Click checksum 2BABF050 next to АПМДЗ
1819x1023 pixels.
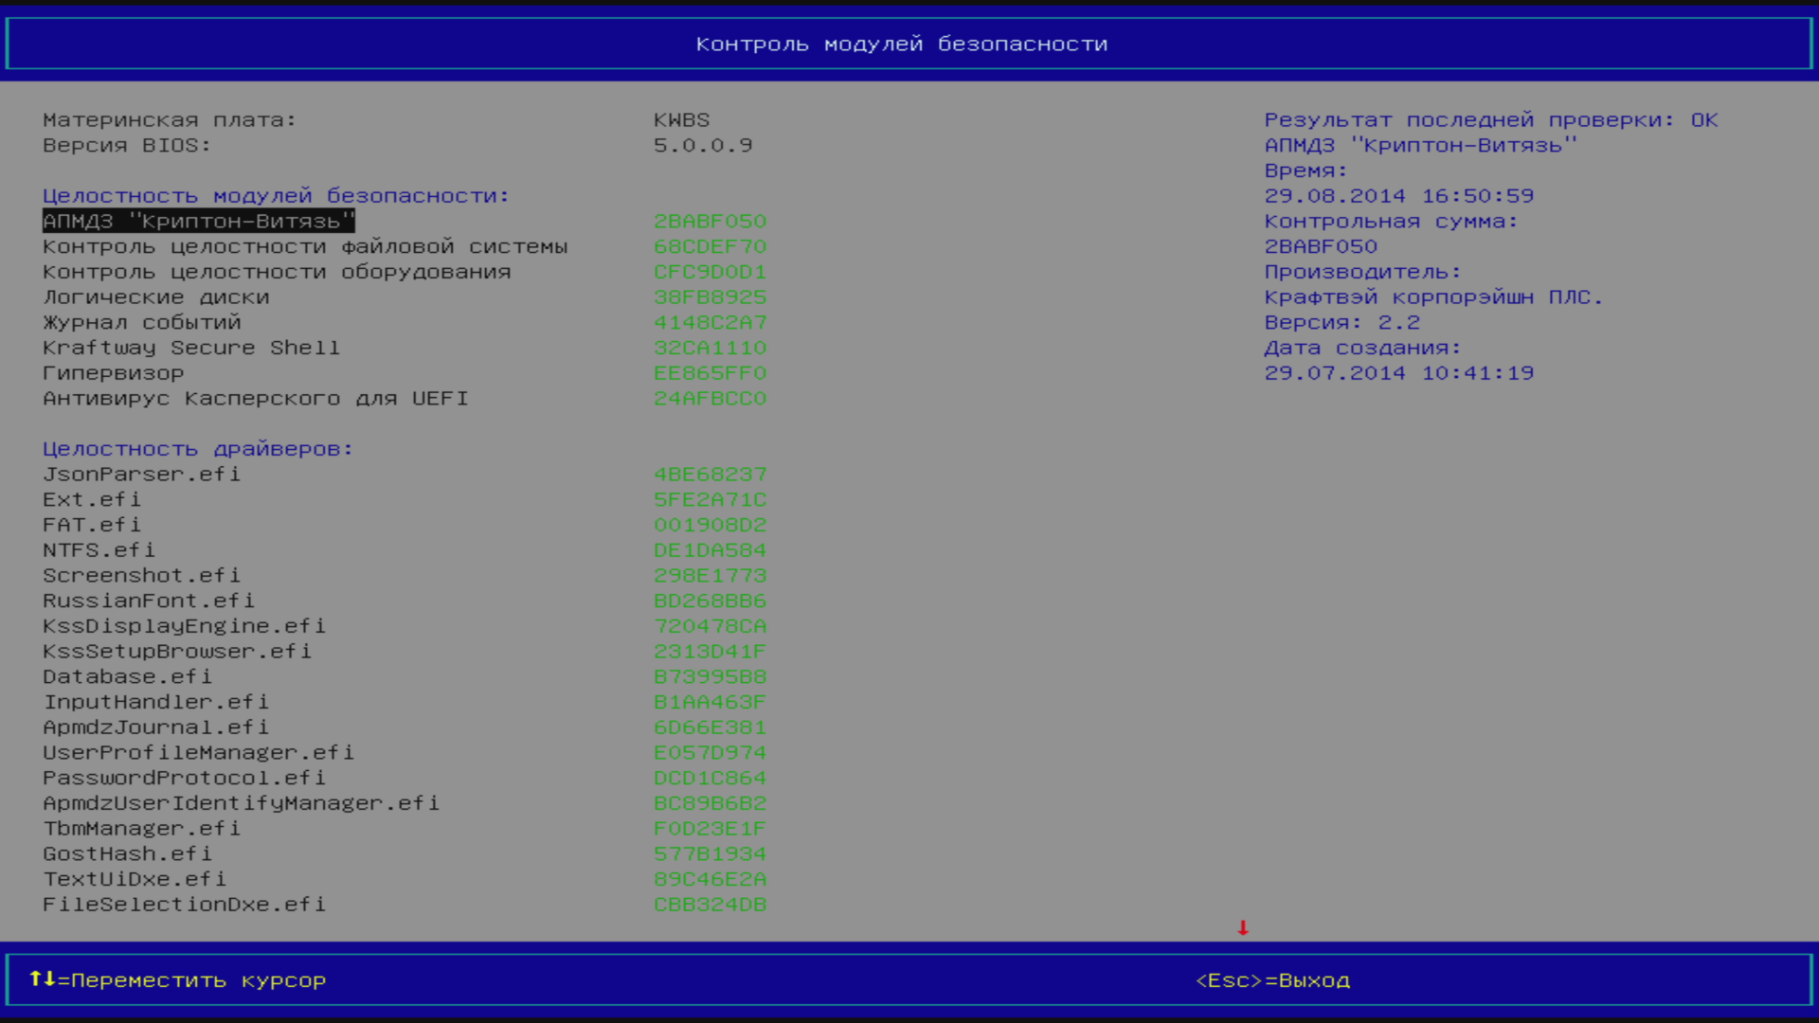coord(710,221)
